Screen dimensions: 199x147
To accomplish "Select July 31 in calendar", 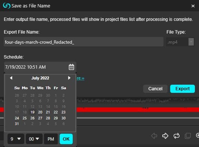I will point(17,124).
